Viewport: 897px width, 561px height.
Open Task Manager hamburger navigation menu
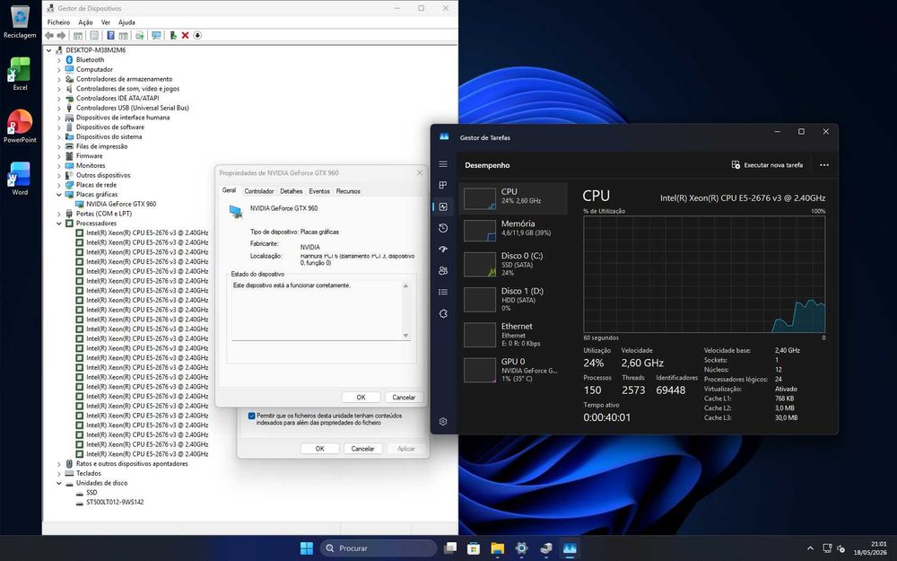point(443,164)
